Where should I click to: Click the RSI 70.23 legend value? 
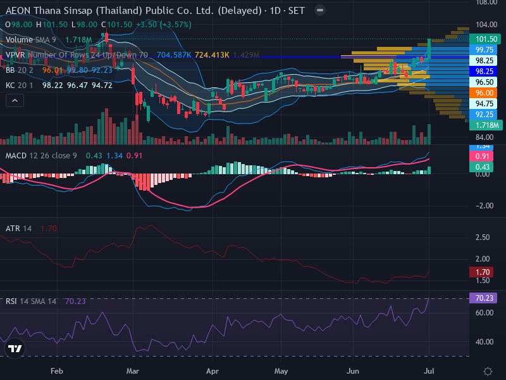(x=75, y=301)
